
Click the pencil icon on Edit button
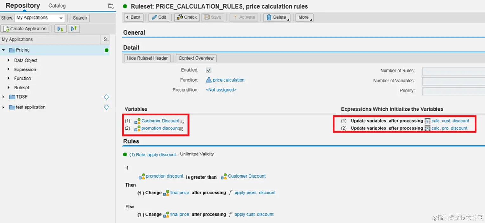(154, 17)
